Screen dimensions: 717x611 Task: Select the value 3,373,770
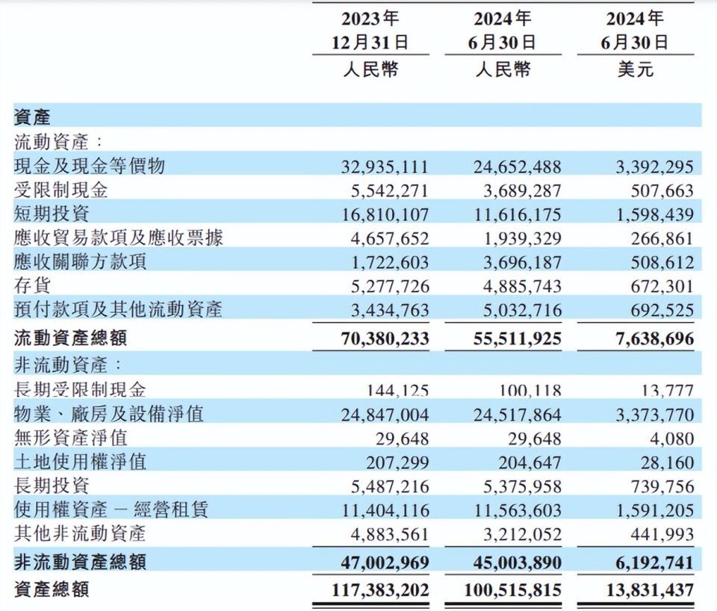655,415
